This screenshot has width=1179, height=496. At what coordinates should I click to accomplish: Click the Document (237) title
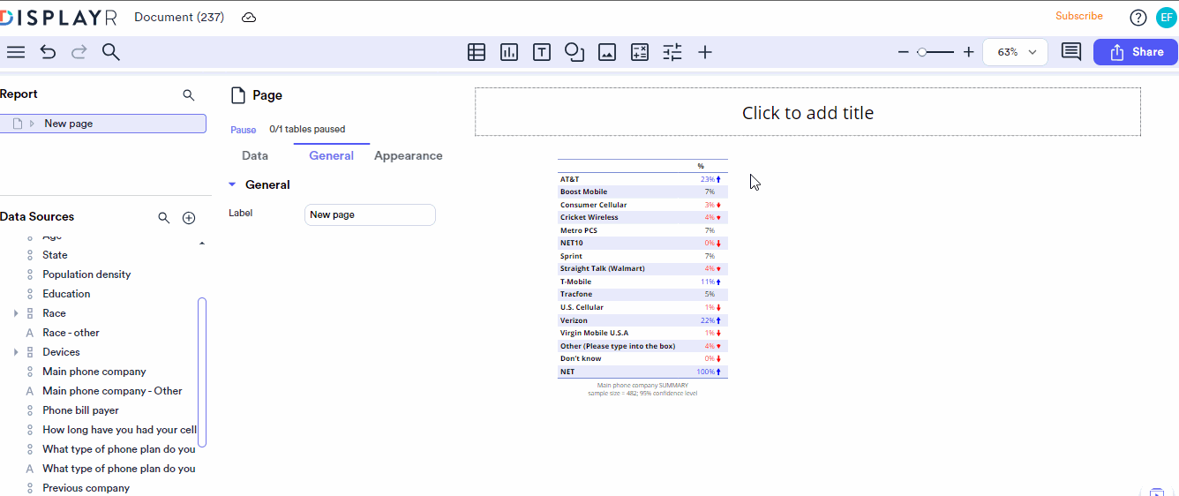click(x=179, y=17)
